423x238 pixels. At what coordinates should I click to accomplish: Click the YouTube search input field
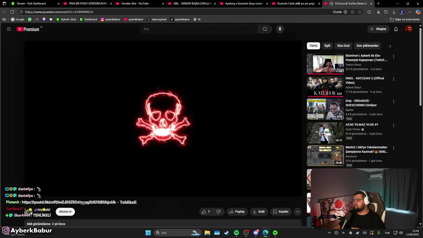pyautogui.click(x=199, y=29)
